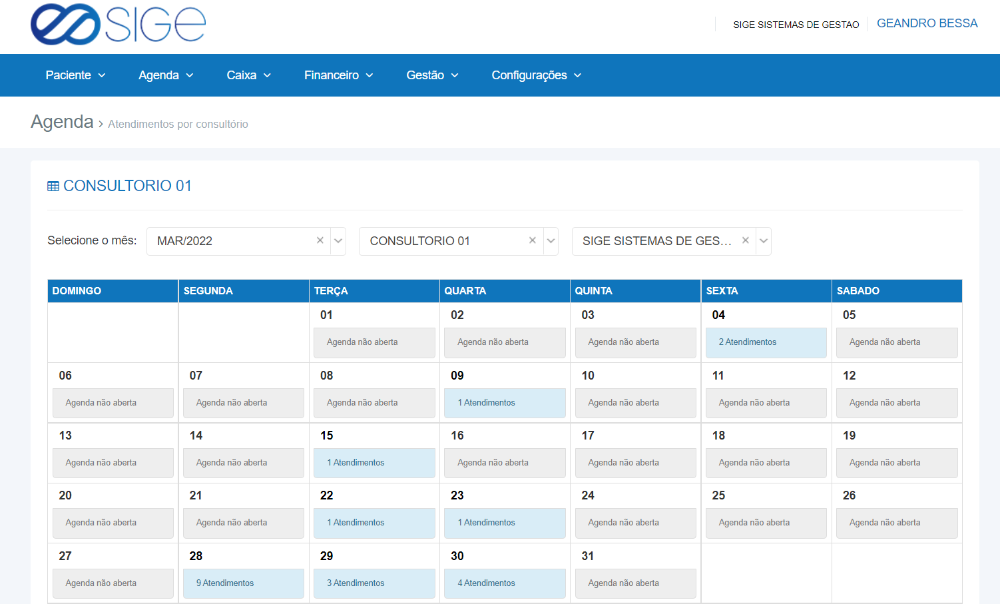Click Agenda não aberta on day 06
Viewport: 1000px width, 604px height.
pyautogui.click(x=113, y=403)
